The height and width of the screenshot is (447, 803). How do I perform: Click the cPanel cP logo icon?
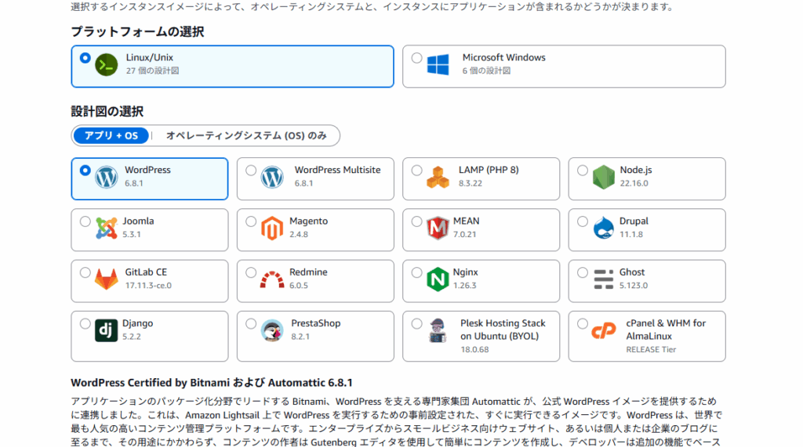pos(603,331)
